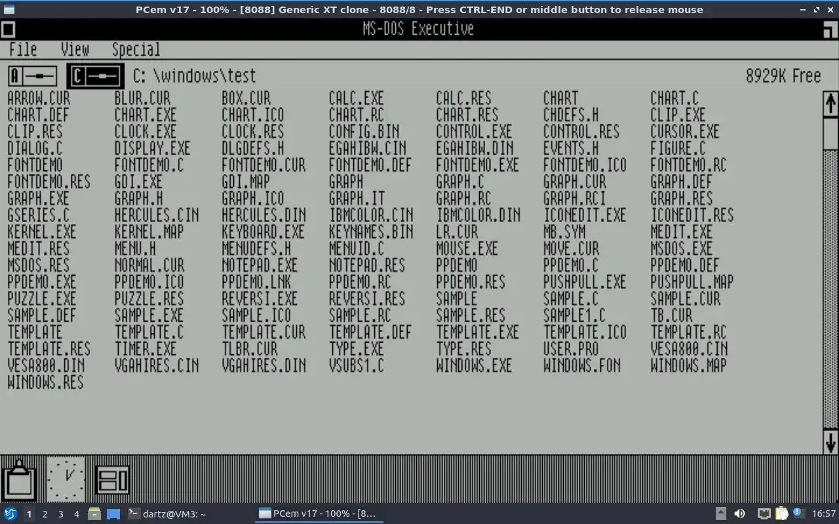Select file CALC.EXE
Screen dimensions: 839x524
(357, 98)
